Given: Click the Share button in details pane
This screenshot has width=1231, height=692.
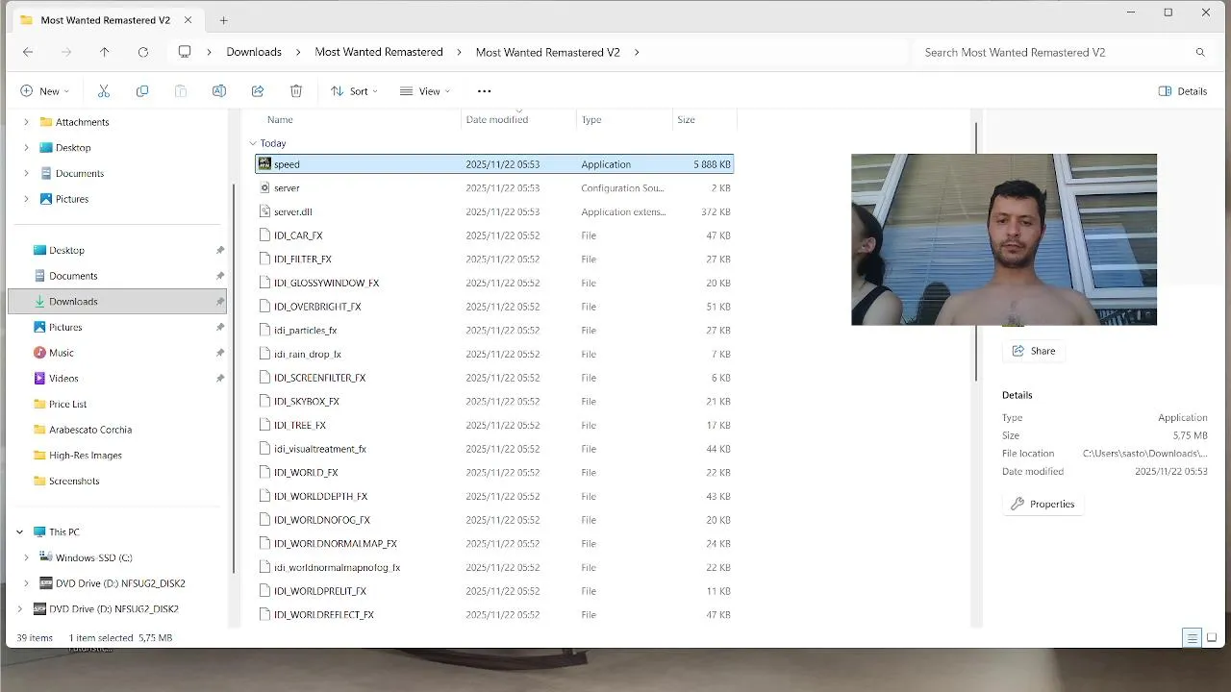Looking at the screenshot, I should click(1034, 351).
